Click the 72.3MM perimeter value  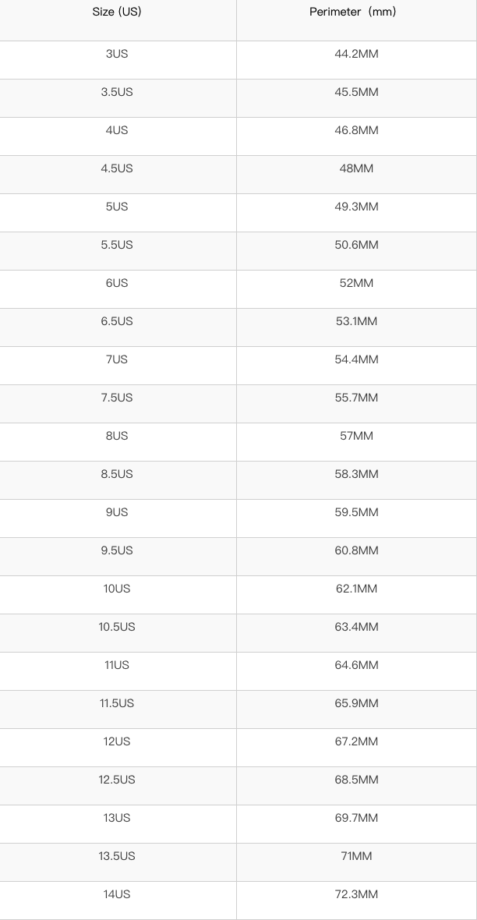coord(356,894)
